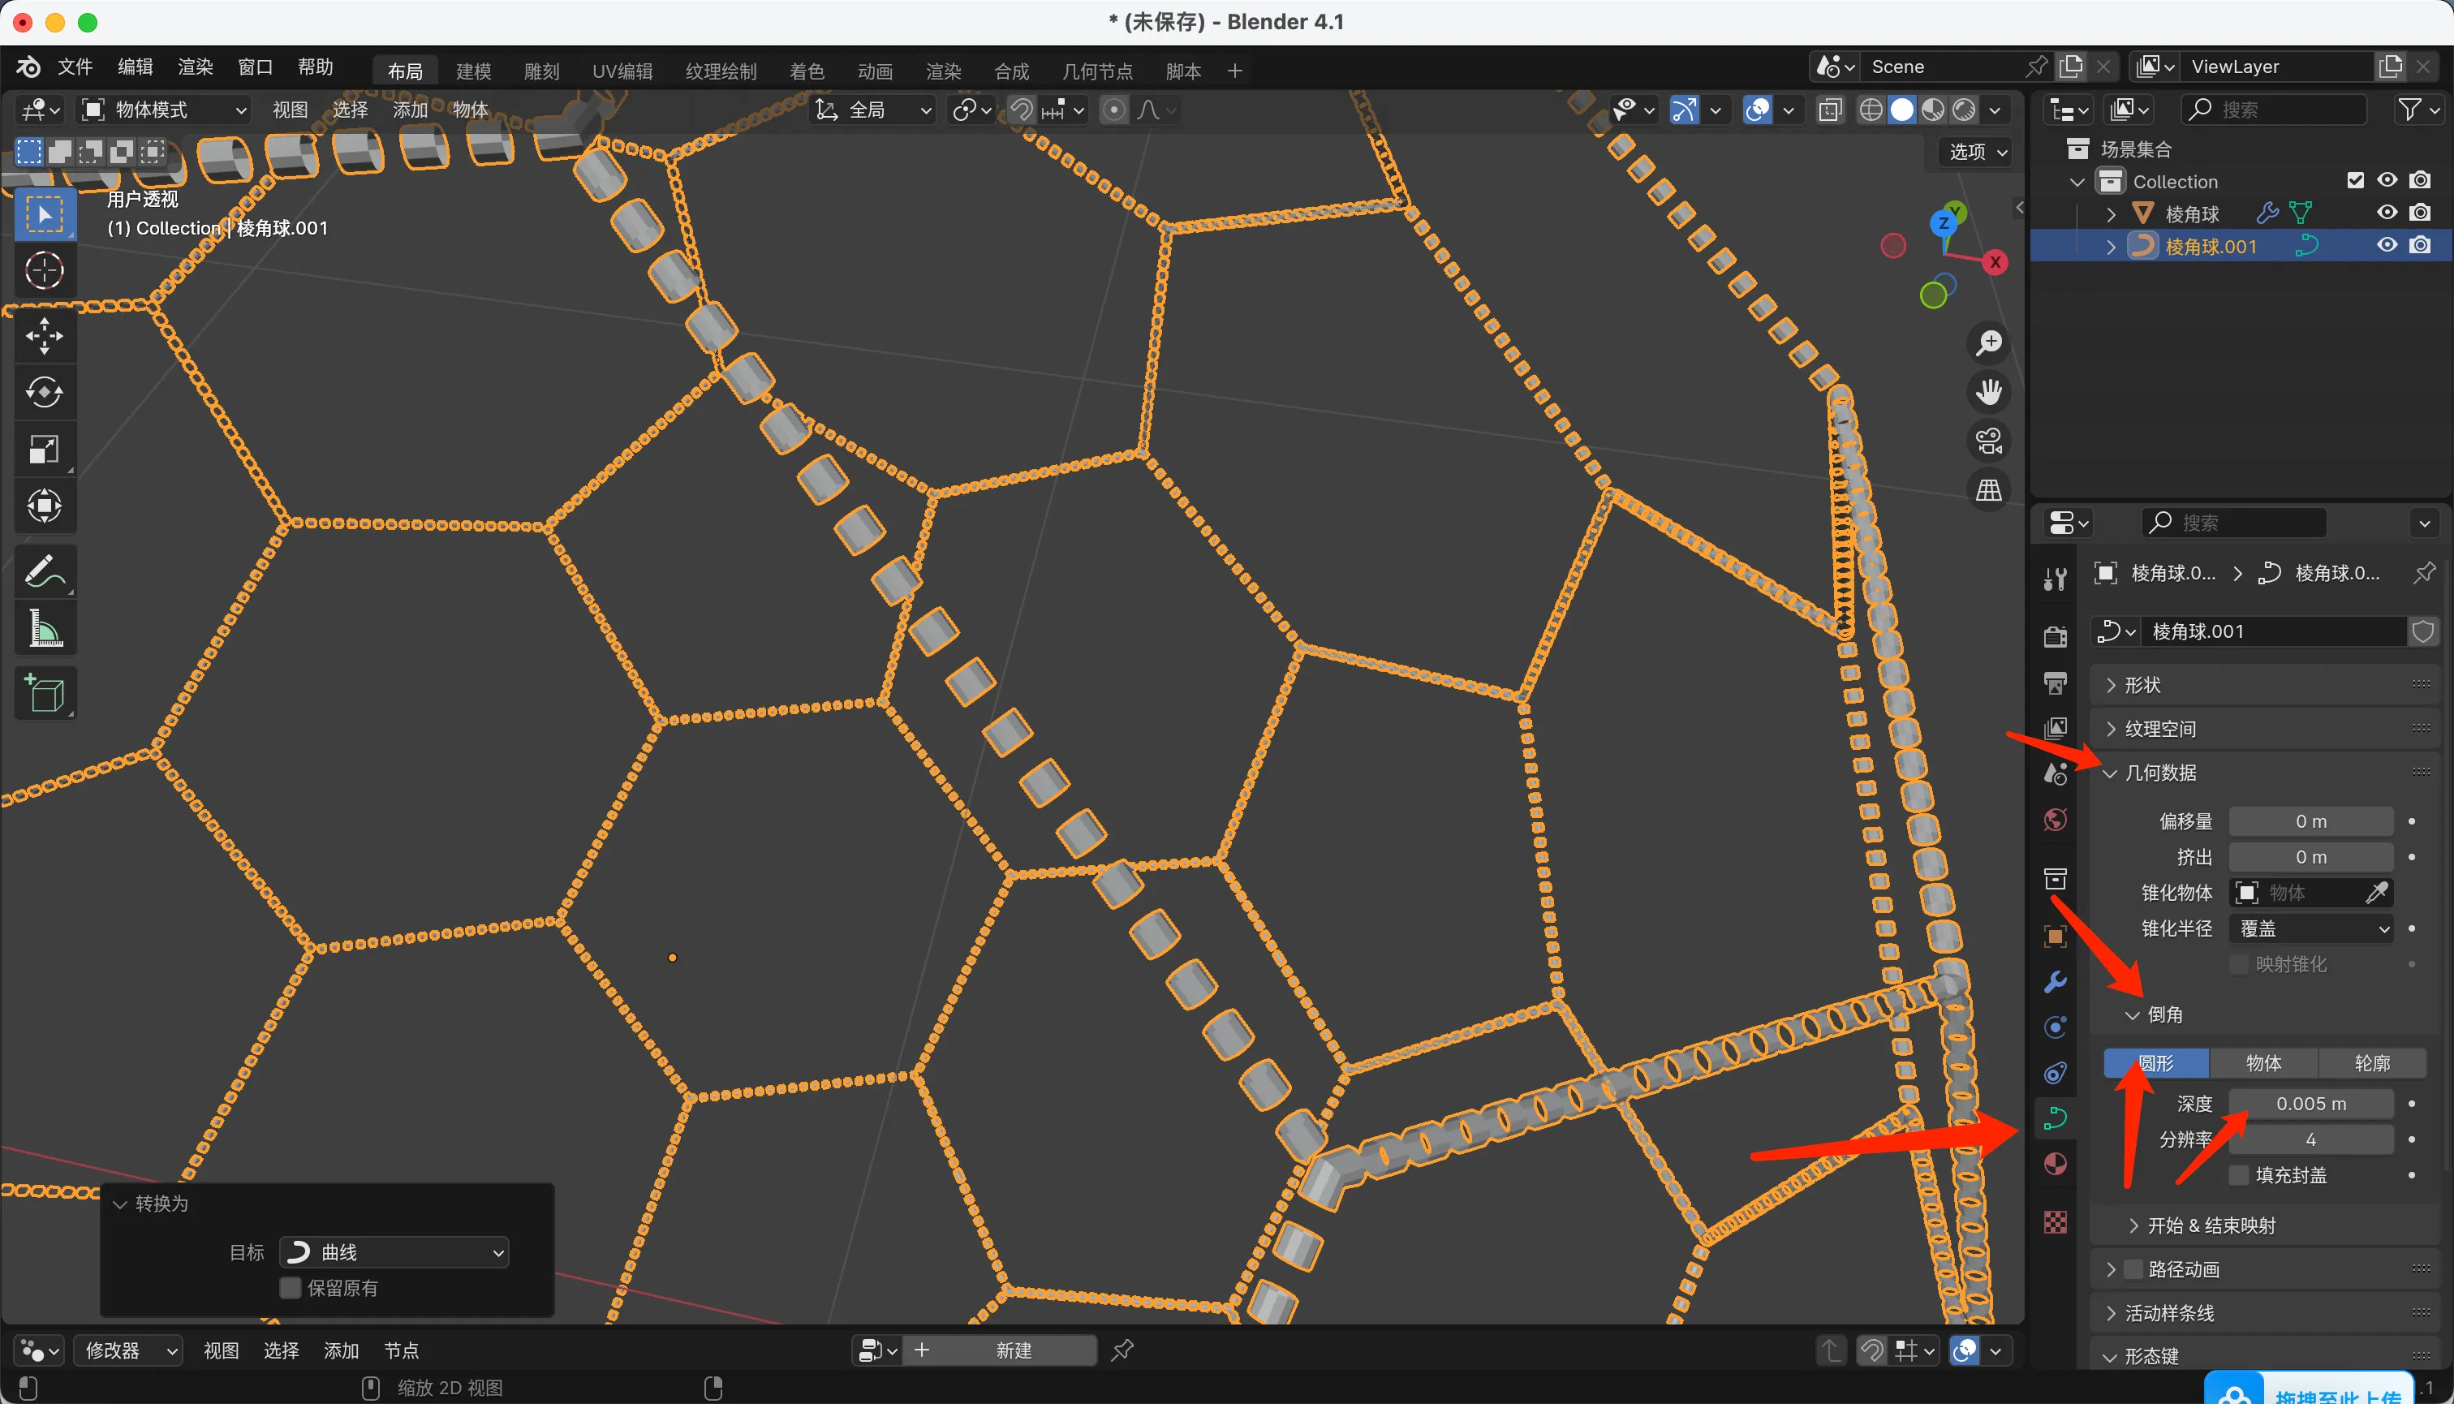Hide 棱角球.001 in the outliner
Viewport: 2454px width, 1404px height.
(x=2387, y=246)
